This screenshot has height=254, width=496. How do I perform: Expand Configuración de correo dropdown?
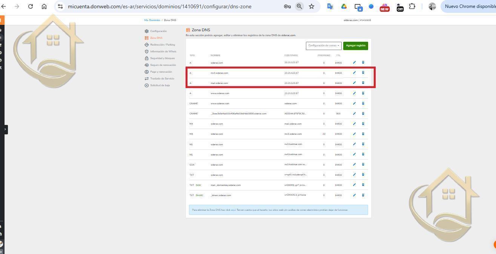324,46
